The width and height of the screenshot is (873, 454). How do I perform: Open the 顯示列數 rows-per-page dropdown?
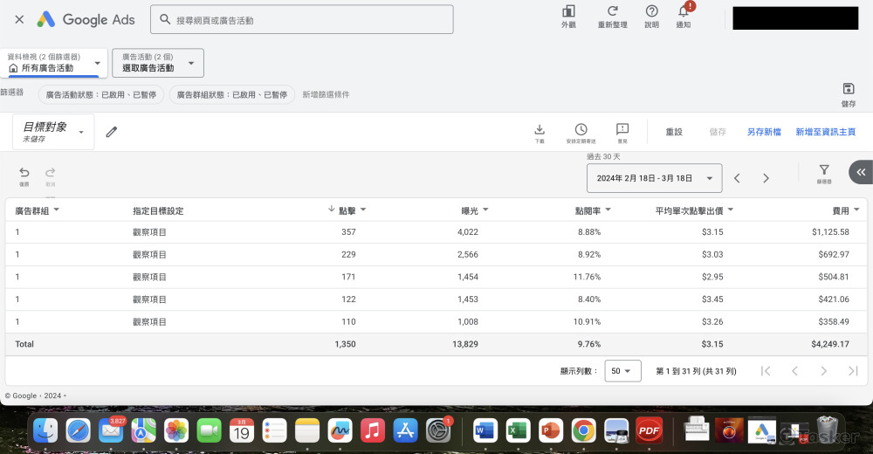click(x=625, y=371)
